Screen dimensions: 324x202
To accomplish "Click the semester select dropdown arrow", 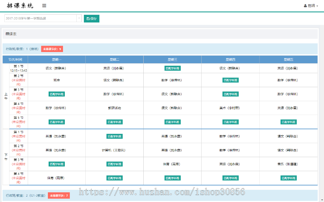I will (79, 18).
